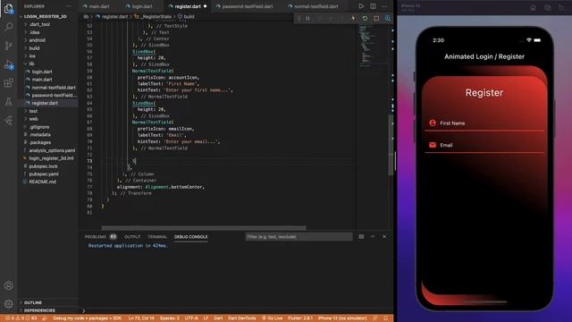The width and height of the screenshot is (572, 322).
Task: Tap the First Name field in simulator
Action: pyautogui.click(x=484, y=123)
